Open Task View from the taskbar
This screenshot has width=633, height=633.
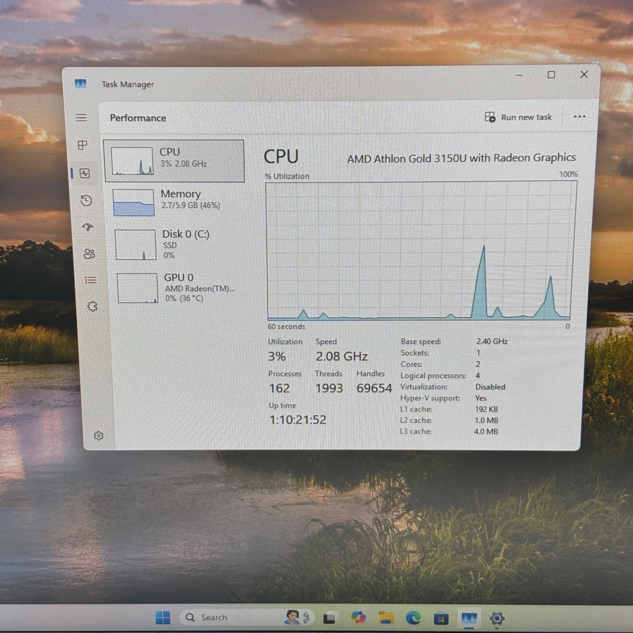330,618
